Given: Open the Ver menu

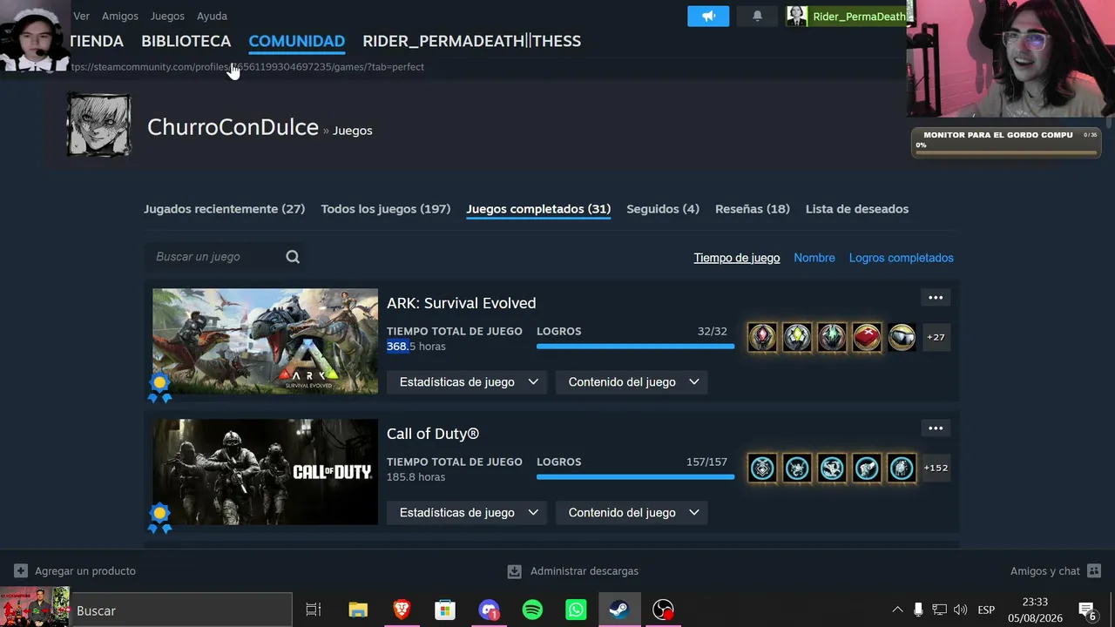Looking at the screenshot, I should click(81, 16).
